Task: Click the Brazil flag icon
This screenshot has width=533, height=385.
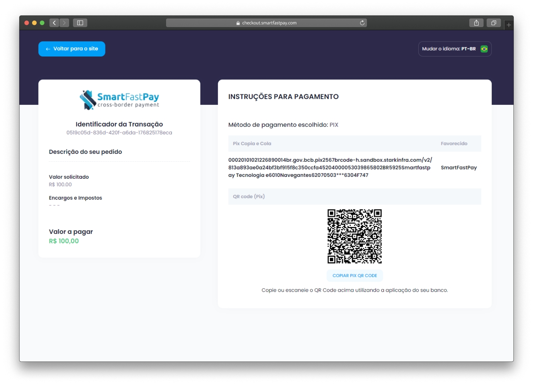Action: pyautogui.click(x=484, y=49)
